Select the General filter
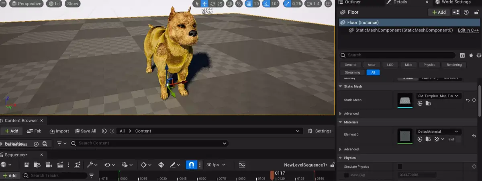This screenshot has height=181, width=482. (350, 65)
